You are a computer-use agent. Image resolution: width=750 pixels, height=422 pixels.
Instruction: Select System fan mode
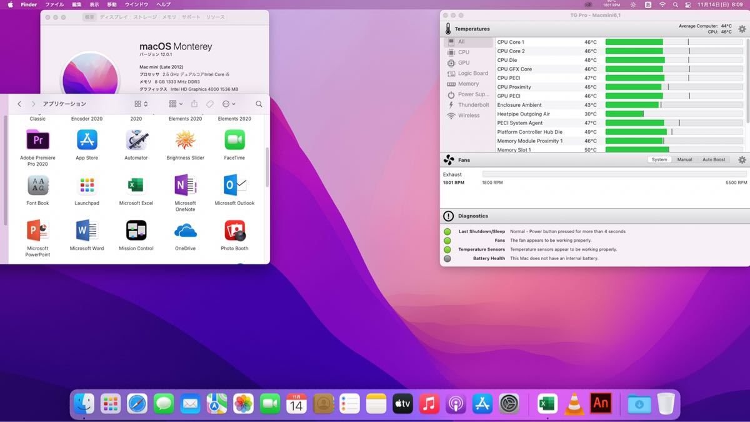tap(659, 159)
